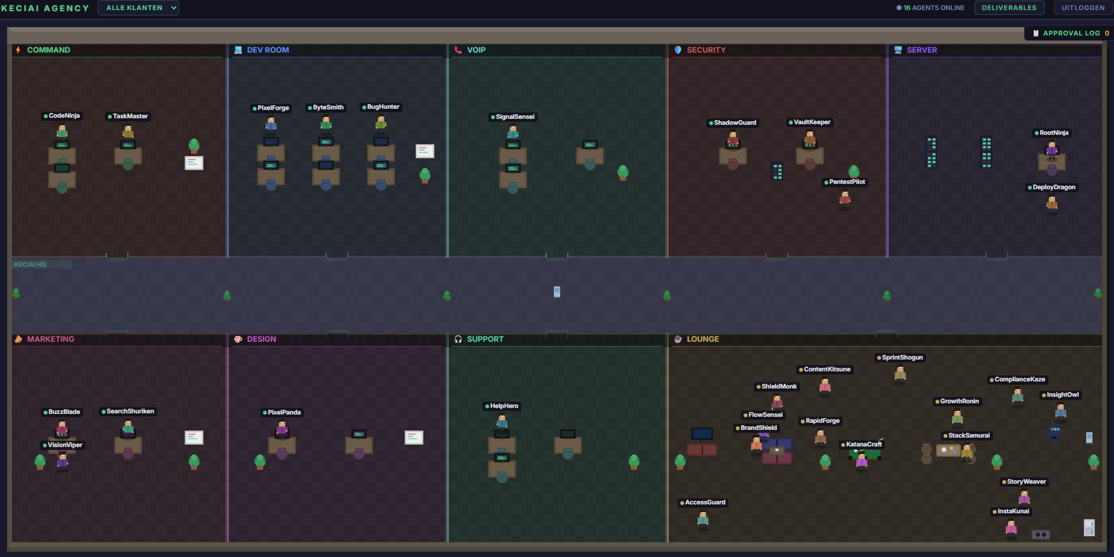Viewport: 1114px width, 557px height.
Task: Select the CodeNinja agent character
Action: pyautogui.click(x=62, y=131)
